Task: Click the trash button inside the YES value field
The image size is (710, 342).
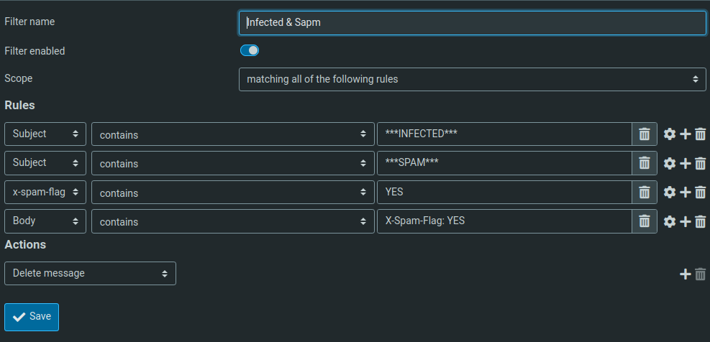Action: tap(645, 193)
